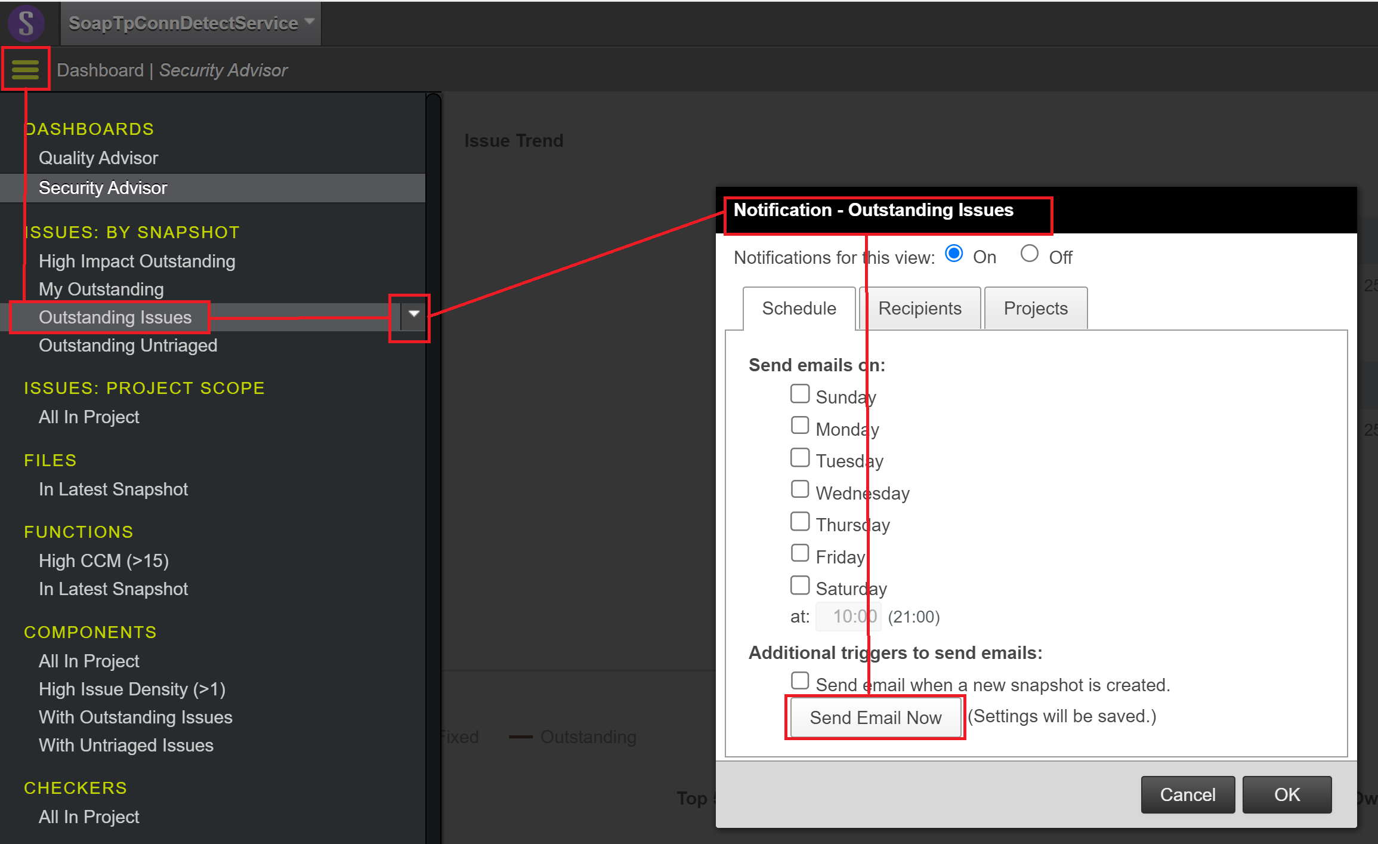
Task: Click the Cancel button
Action: [1187, 794]
